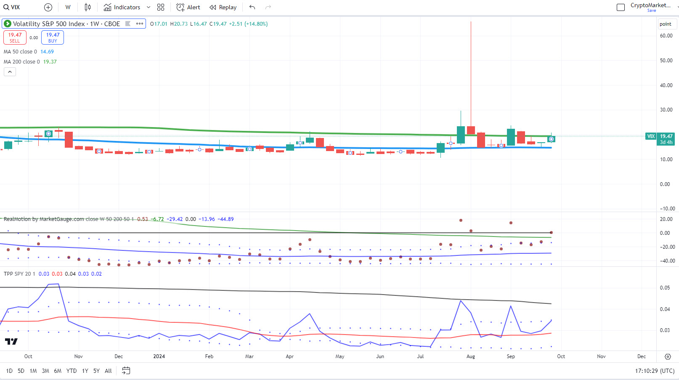Add a compare symbol with plus icon
The height and width of the screenshot is (380, 679).
pos(48,7)
